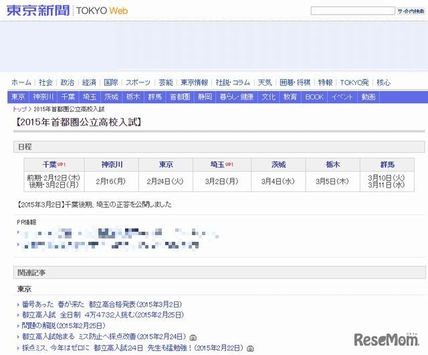
Task: Open article 番号あった 春が来た 都立高合格発表
Action: click(x=102, y=304)
